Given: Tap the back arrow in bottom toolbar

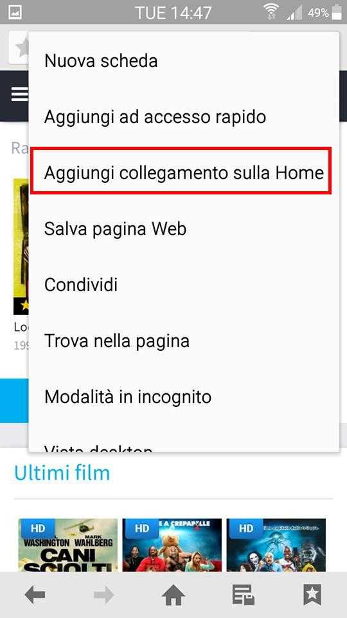Looking at the screenshot, I should click(x=35, y=595).
